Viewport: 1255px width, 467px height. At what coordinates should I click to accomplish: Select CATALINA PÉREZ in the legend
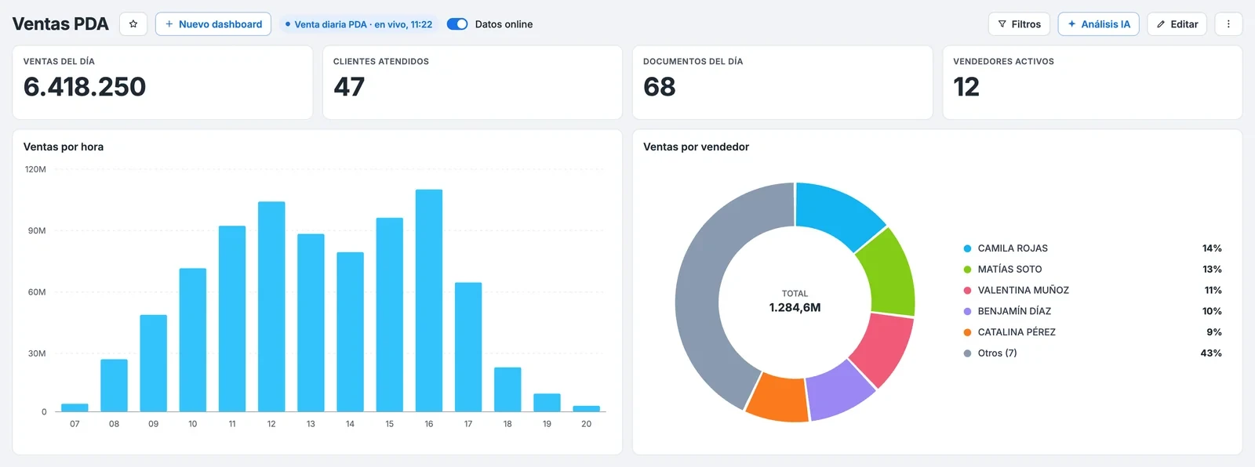tap(1017, 332)
